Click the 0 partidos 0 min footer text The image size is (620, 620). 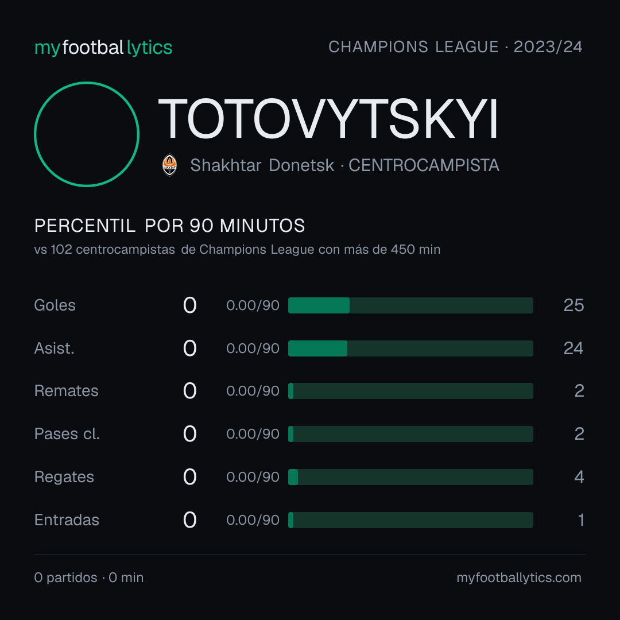89,578
